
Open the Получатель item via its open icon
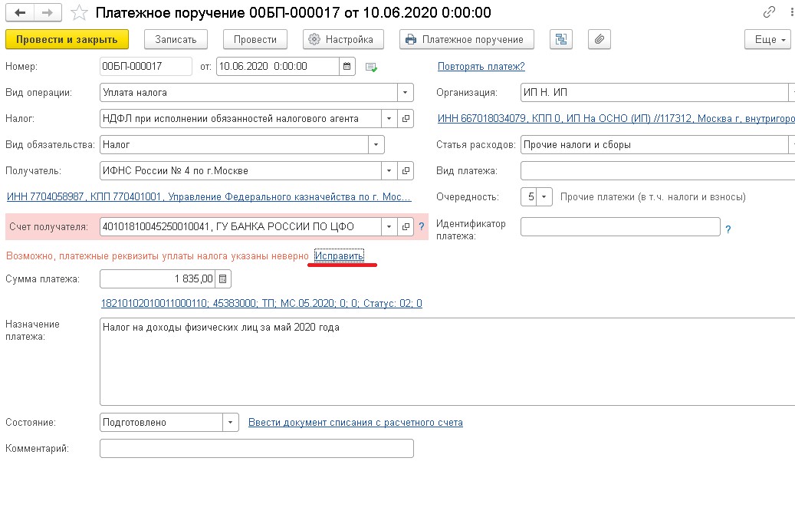(406, 171)
